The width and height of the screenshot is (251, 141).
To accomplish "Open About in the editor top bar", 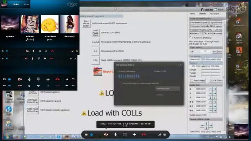I will click(x=219, y=9).
